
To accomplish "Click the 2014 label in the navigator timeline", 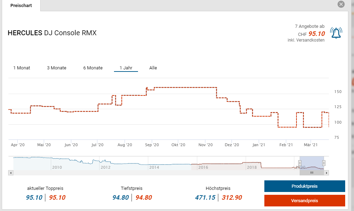I will (154, 167).
